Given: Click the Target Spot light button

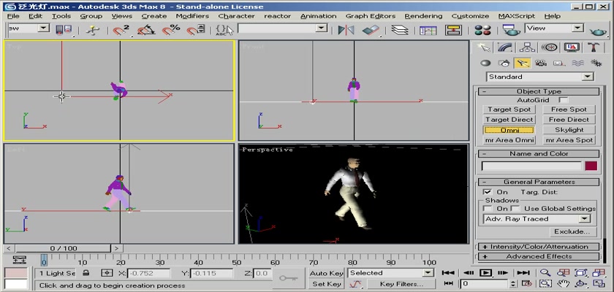Looking at the screenshot, I should pos(509,109).
